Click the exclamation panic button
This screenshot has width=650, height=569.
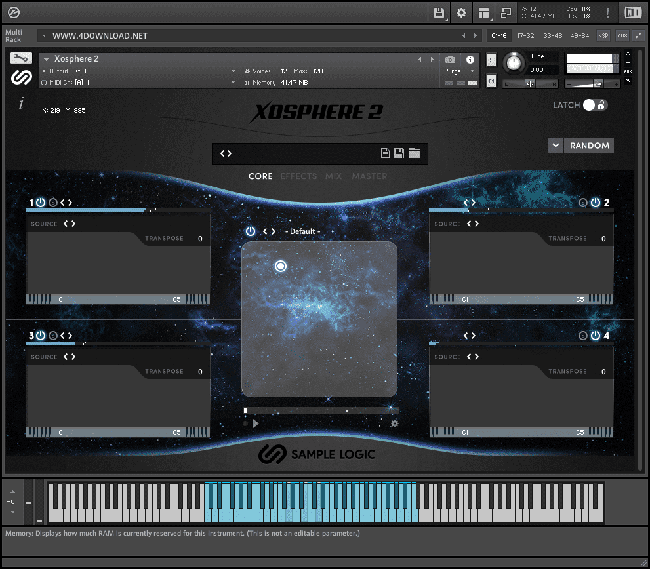tap(607, 13)
